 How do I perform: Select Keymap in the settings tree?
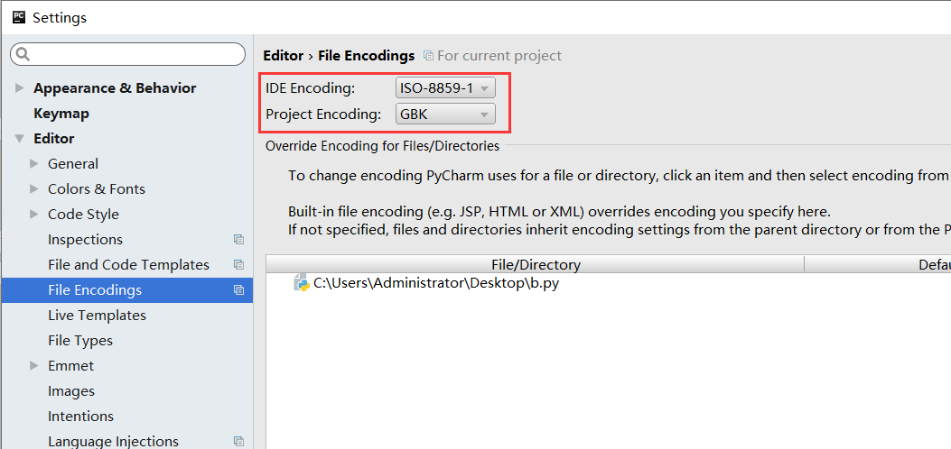click(61, 114)
